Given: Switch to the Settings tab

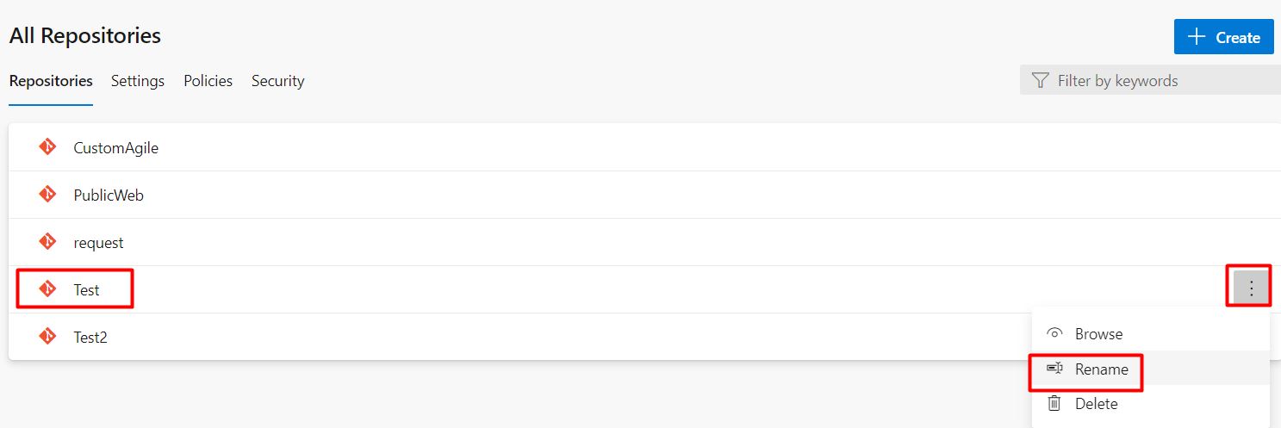Looking at the screenshot, I should pos(138,81).
